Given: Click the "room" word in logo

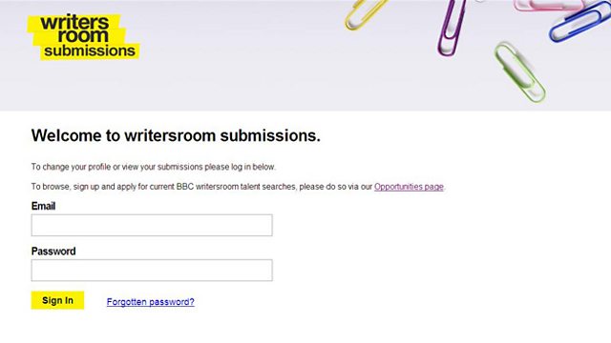Looking at the screenshot, I should [83, 36].
